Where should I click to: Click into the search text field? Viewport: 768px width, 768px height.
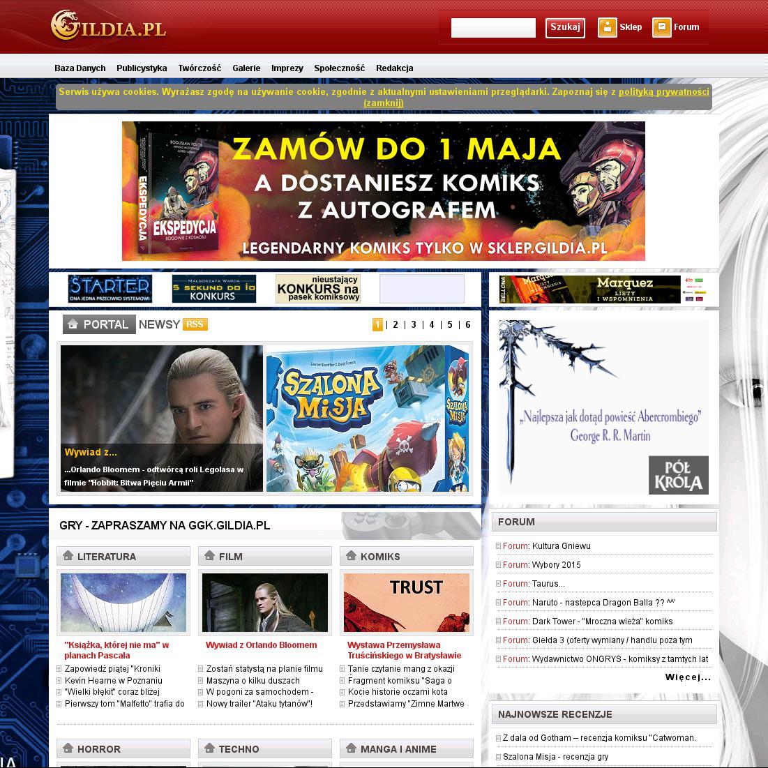[493, 28]
